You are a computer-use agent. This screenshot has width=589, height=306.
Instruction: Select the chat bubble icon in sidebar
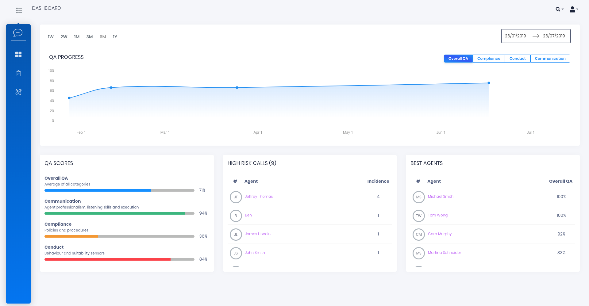[x=18, y=33]
